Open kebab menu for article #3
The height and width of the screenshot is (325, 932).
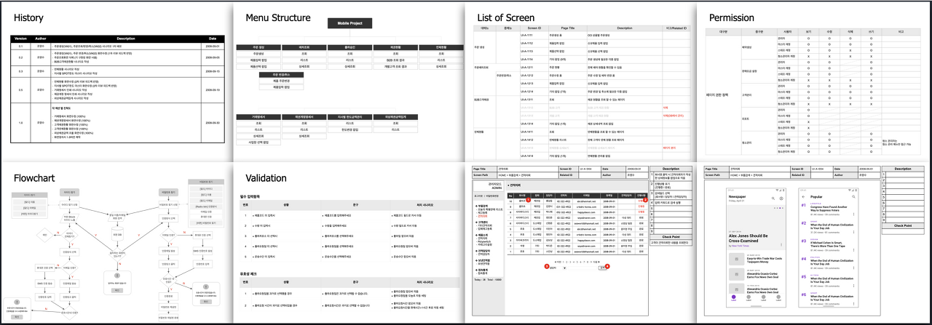[853, 250]
